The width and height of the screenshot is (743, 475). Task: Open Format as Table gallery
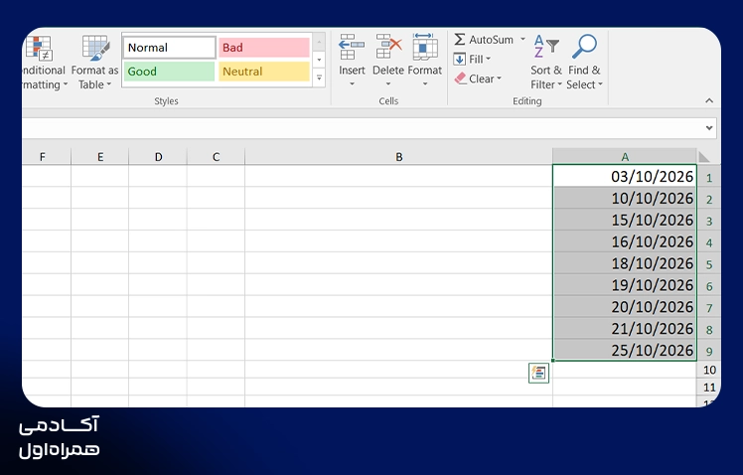(x=94, y=63)
